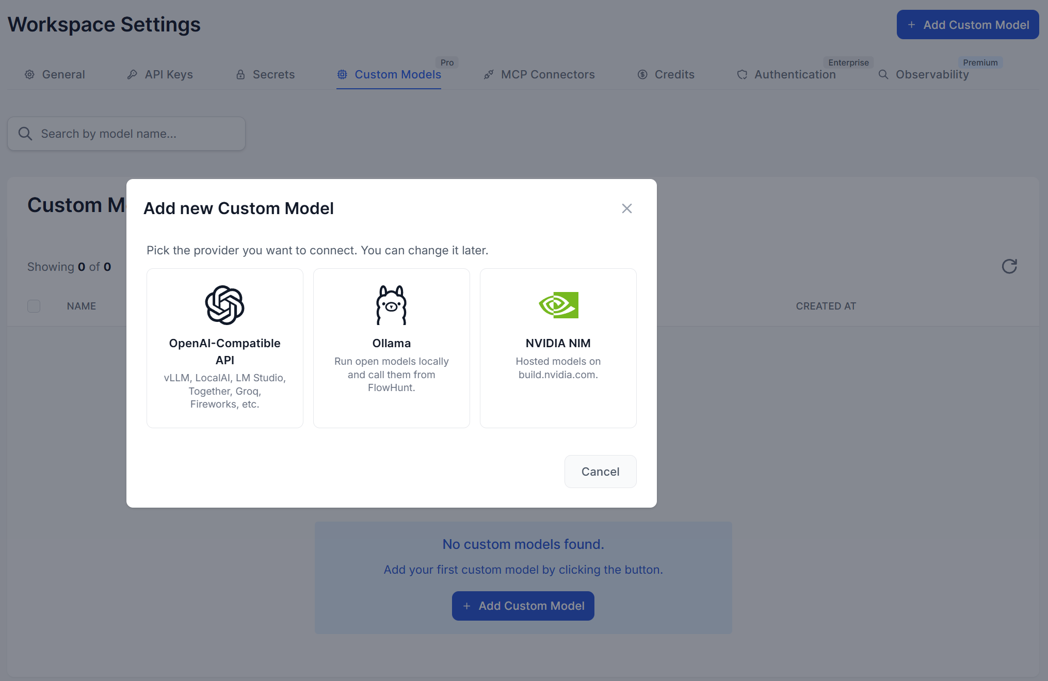This screenshot has width=1048, height=681.
Task: Click the vLLM, LocalAI, LM Studio description
Action: (225, 391)
